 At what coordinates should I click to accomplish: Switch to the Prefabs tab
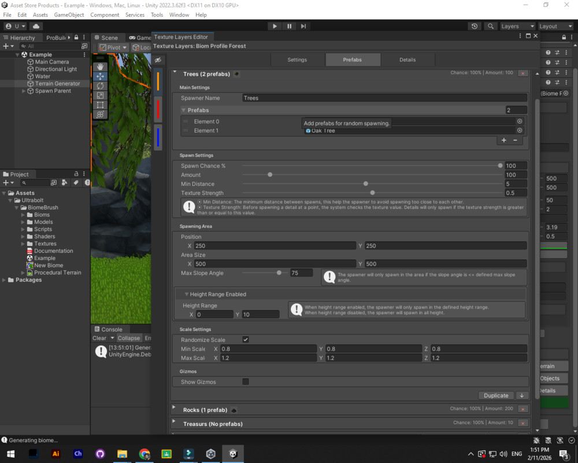pyautogui.click(x=353, y=60)
